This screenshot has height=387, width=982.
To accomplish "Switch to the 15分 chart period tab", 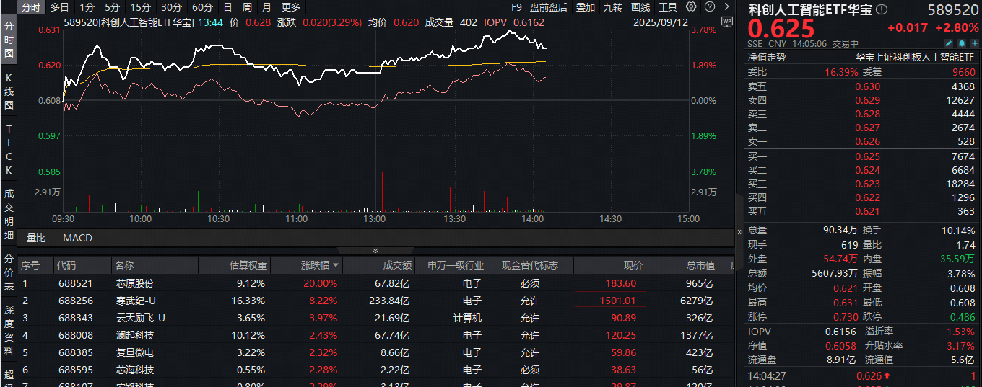I will tap(140, 7).
